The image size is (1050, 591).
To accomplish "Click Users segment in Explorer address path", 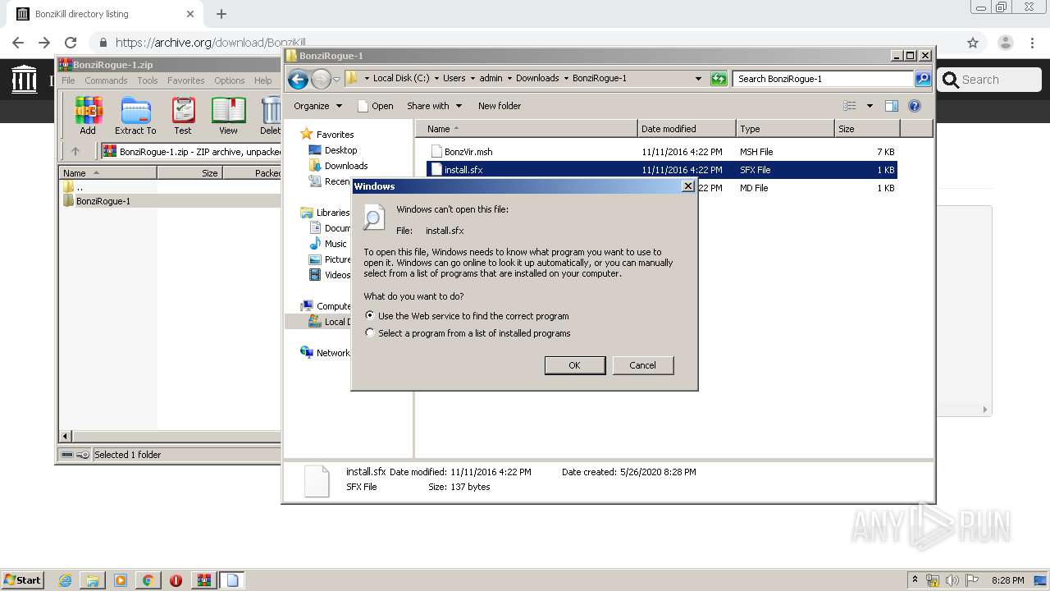I will point(454,79).
